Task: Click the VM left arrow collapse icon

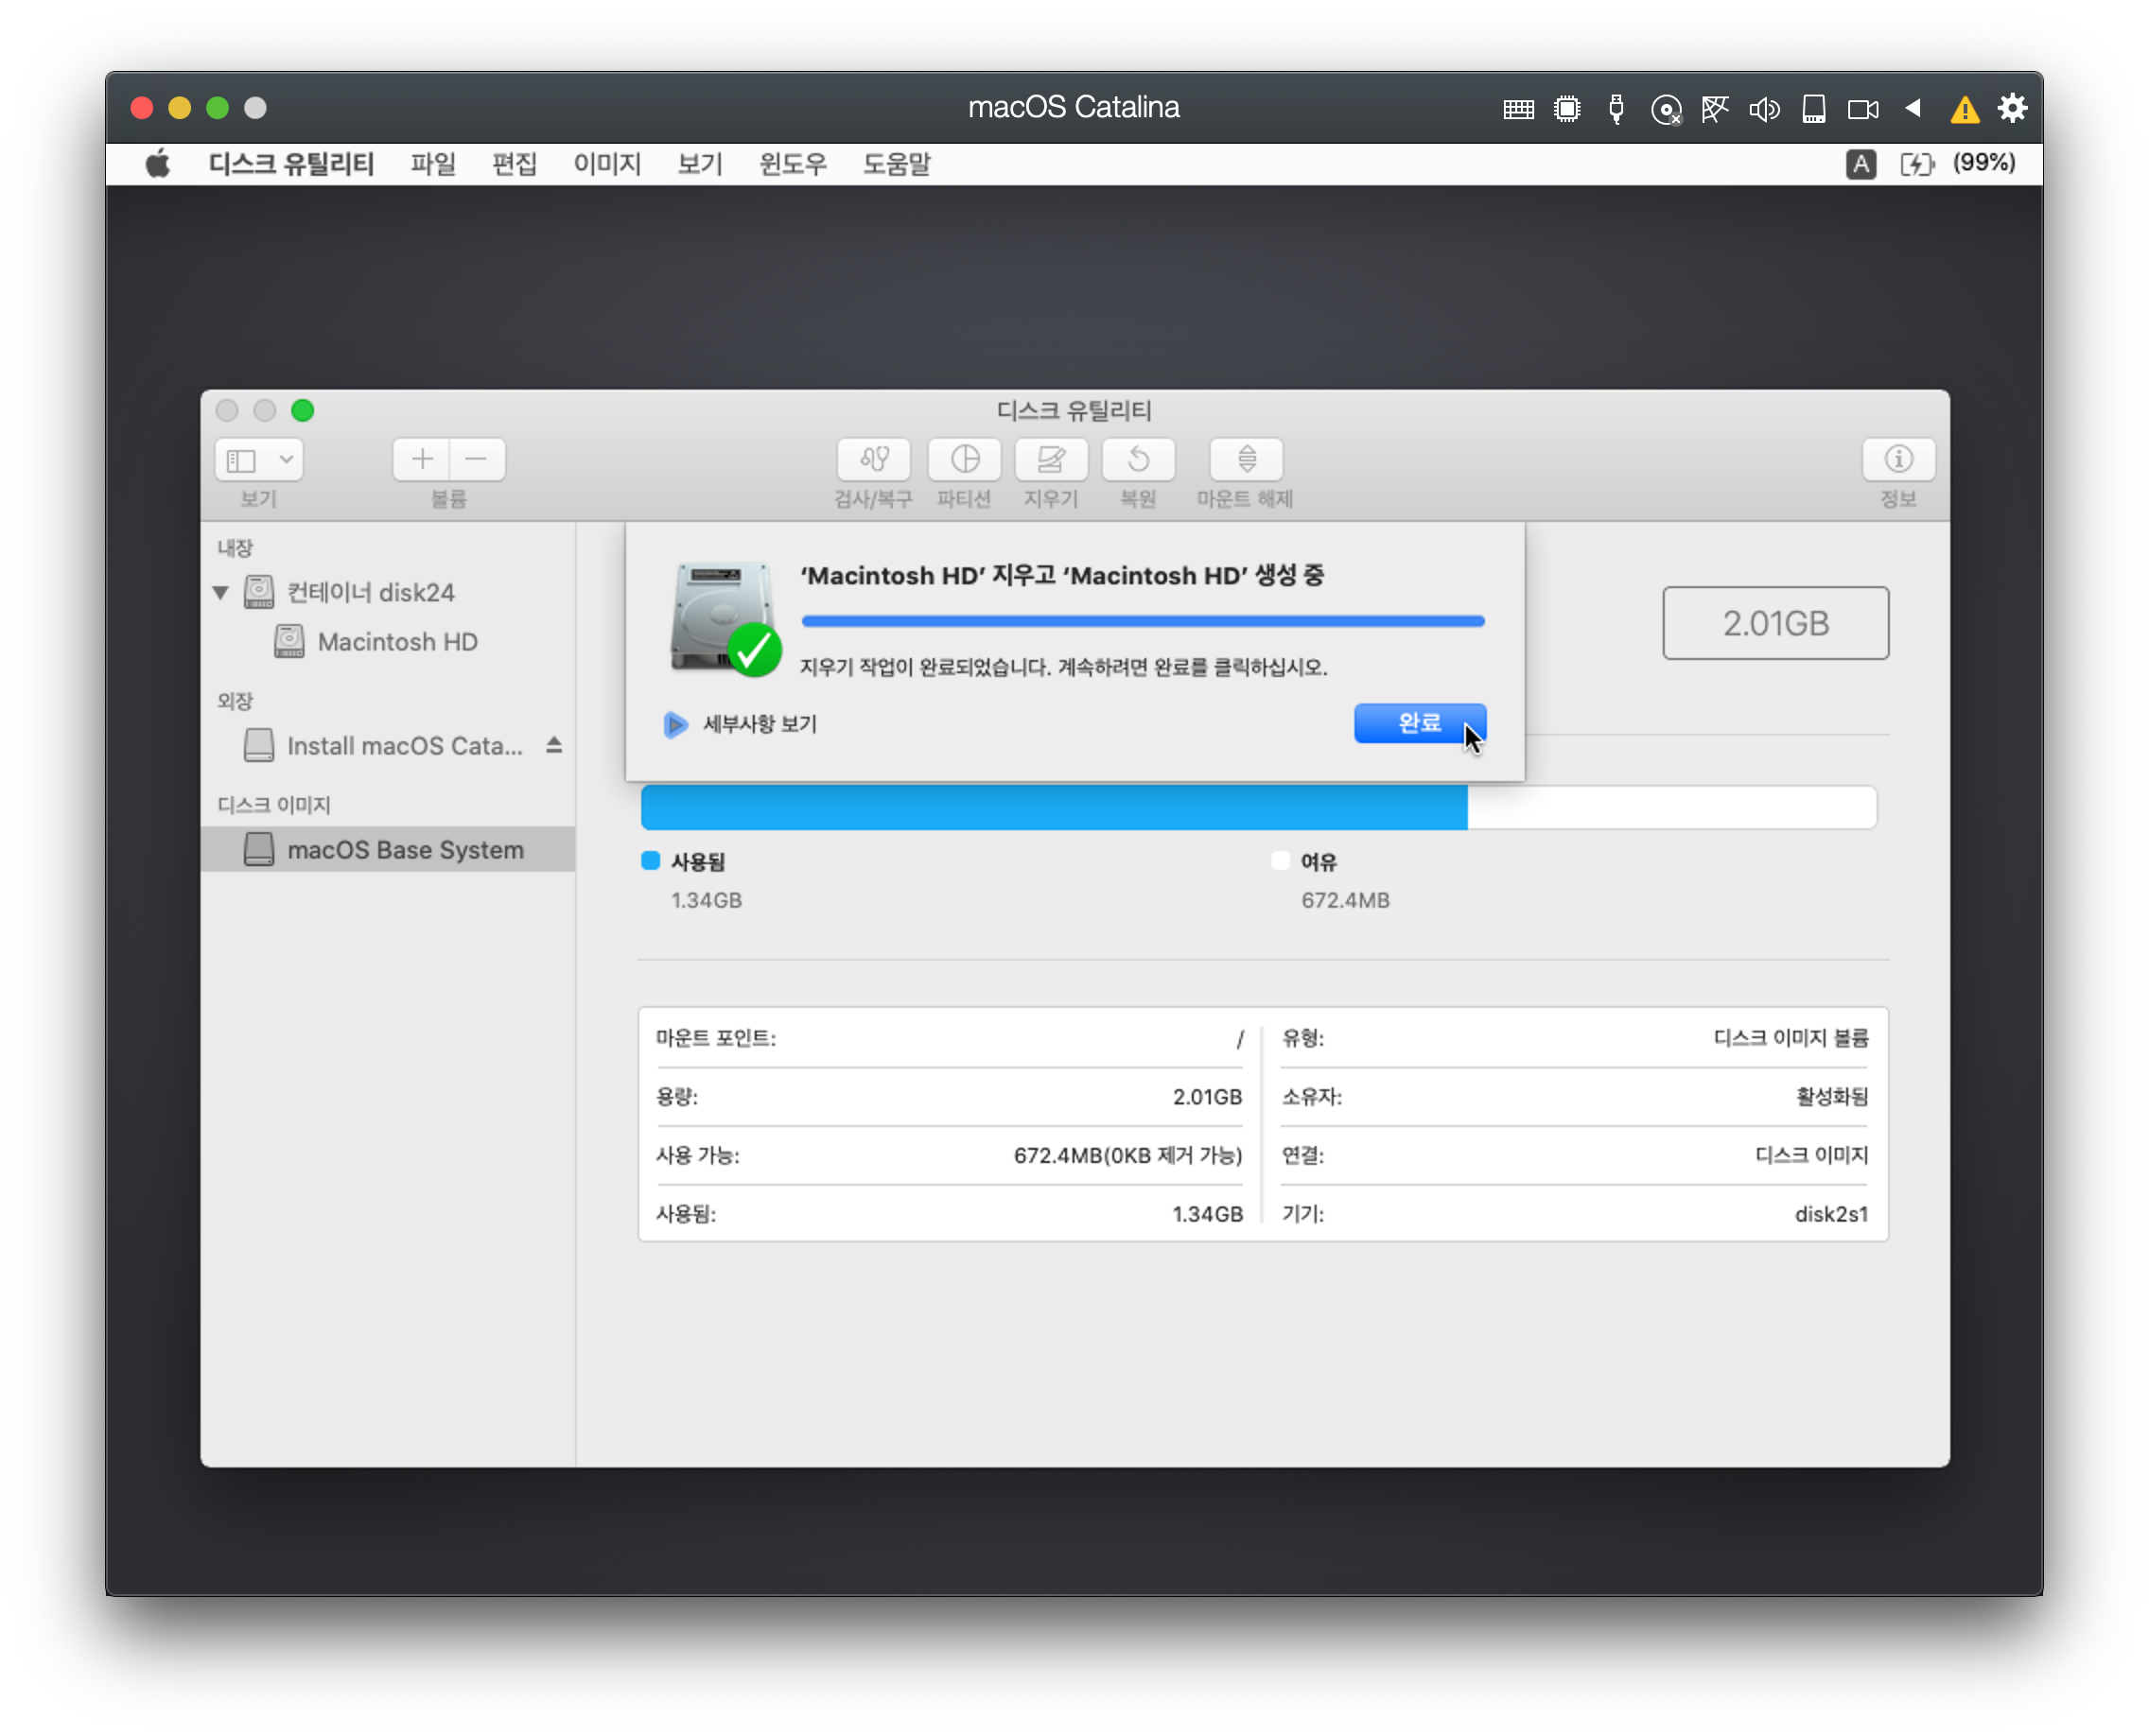Action: tap(1913, 108)
